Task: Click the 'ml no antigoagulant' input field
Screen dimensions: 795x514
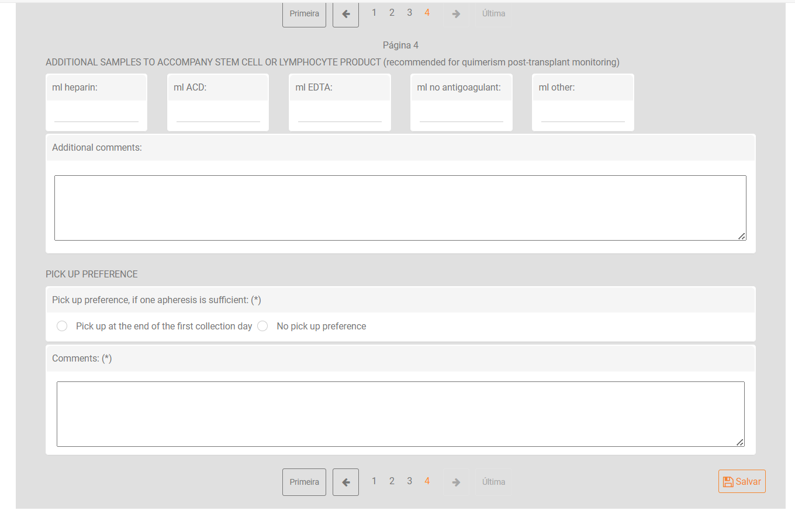Action: (461, 115)
